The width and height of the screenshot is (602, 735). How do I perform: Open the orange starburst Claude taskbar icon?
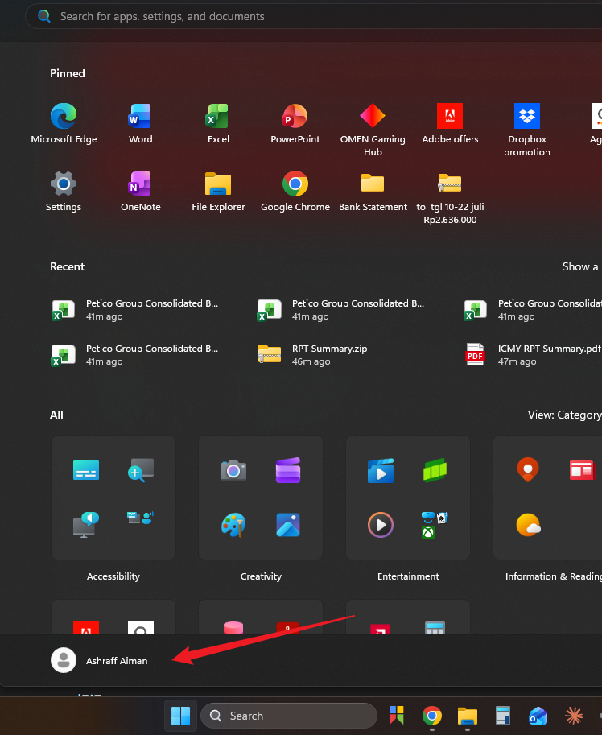tap(573, 716)
